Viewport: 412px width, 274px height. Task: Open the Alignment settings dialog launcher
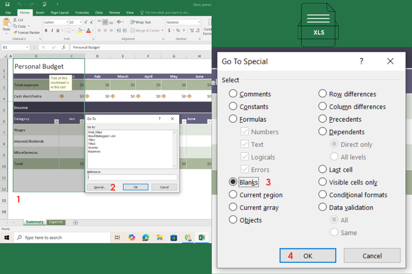163,39
